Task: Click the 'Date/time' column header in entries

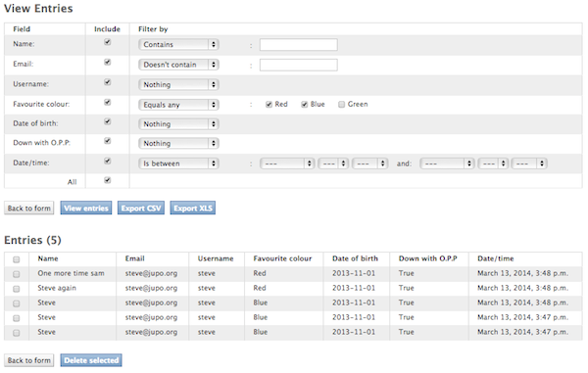Action: pos(495,258)
